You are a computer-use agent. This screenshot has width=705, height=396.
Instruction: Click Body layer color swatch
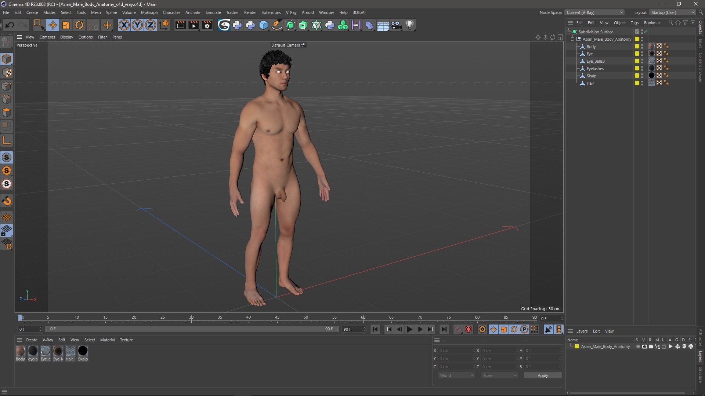(637, 46)
